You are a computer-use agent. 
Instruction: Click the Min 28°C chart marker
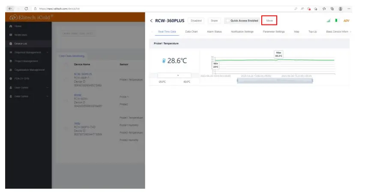pyautogui.click(x=215, y=65)
